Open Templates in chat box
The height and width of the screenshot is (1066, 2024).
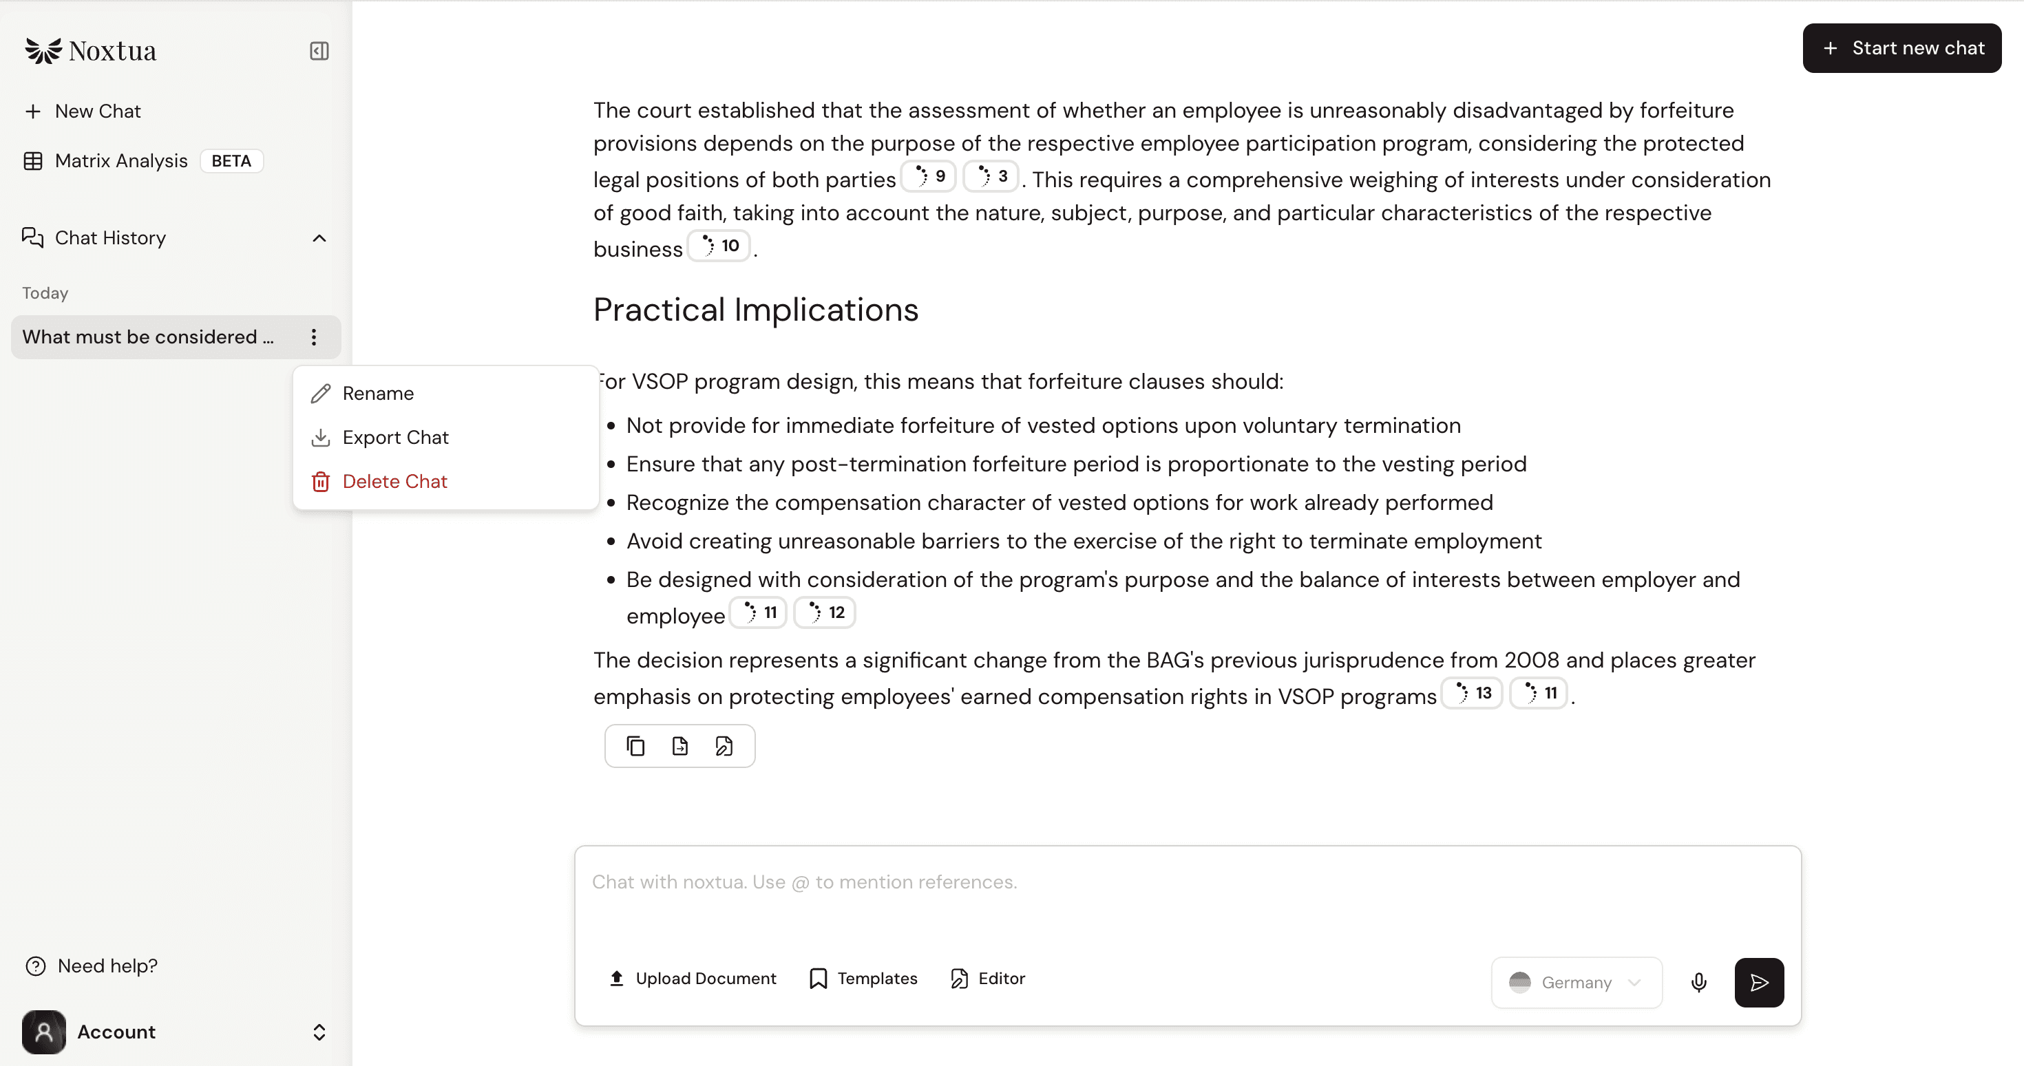pyautogui.click(x=863, y=978)
